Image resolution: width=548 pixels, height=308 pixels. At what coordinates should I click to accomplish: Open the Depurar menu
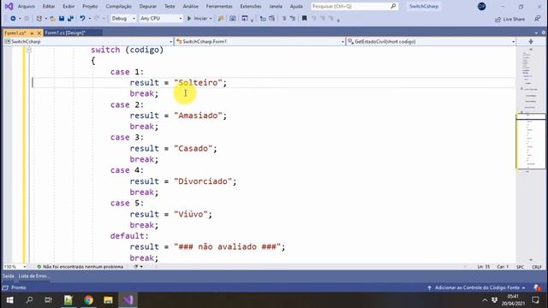click(x=148, y=6)
